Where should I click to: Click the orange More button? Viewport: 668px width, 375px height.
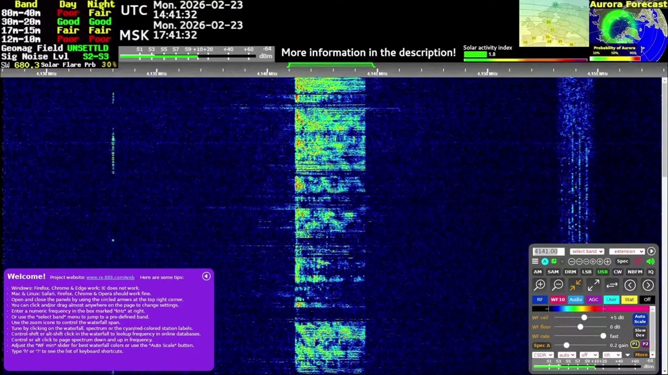coord(641,355)
